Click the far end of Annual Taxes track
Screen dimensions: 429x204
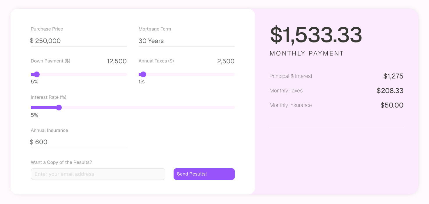[233, 74]
